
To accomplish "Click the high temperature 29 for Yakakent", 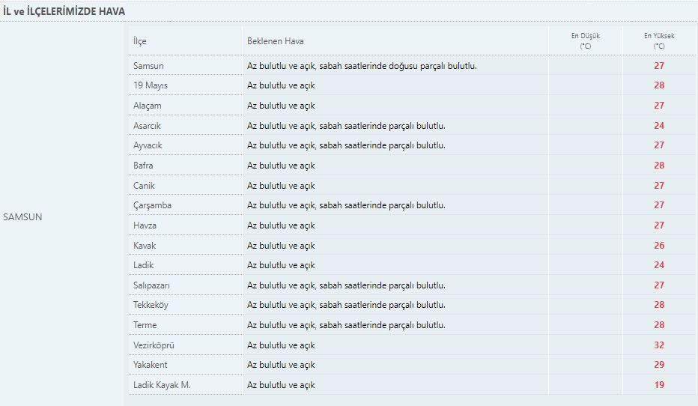I will click(x=659, y=365).
